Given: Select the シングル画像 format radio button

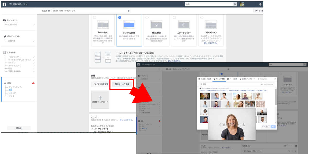Looking at the screenshot, I should (x=119, y=17).
